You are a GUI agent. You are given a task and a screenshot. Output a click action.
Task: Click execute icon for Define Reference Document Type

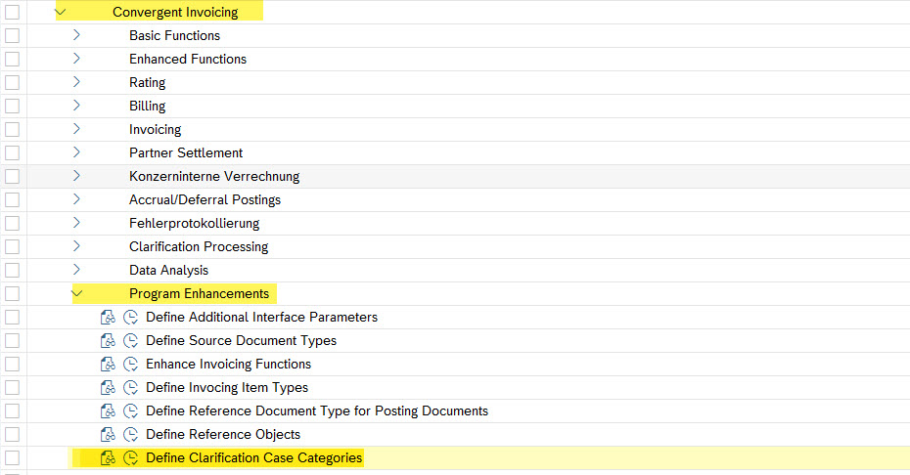132,410
